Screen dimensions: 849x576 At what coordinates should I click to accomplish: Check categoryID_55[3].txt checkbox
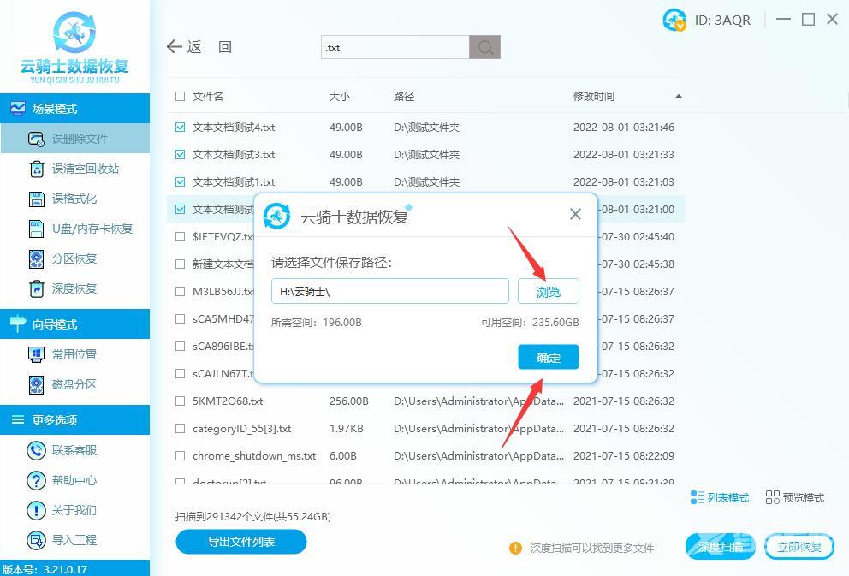click(181, 428)
